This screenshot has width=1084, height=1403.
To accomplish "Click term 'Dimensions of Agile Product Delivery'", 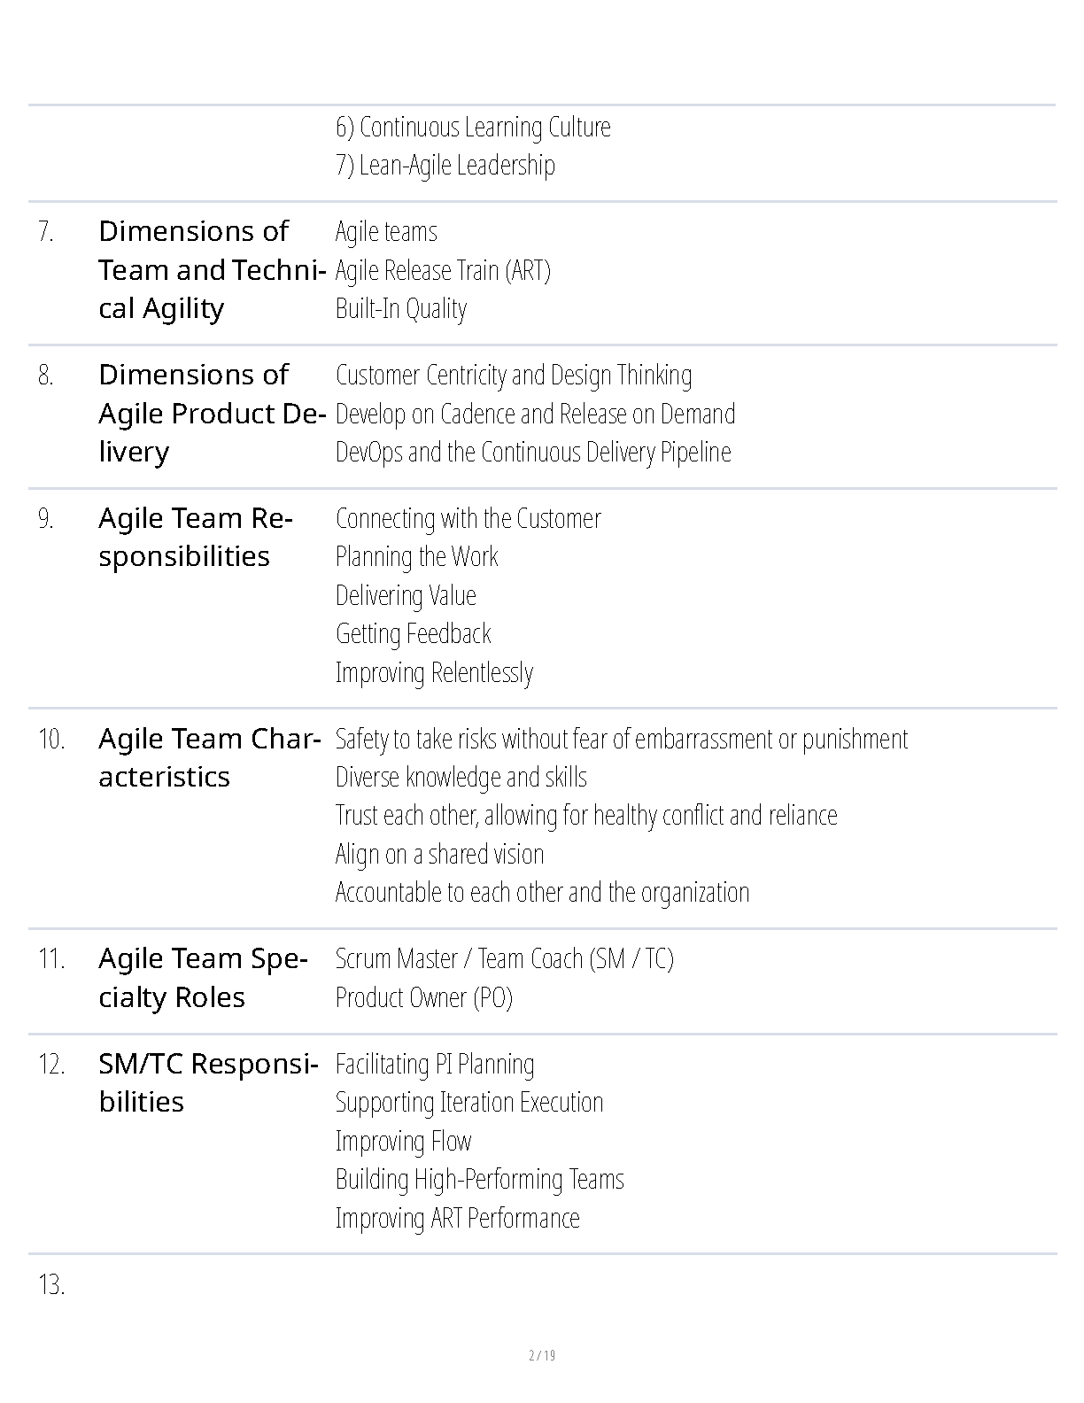I will (212, 413).
